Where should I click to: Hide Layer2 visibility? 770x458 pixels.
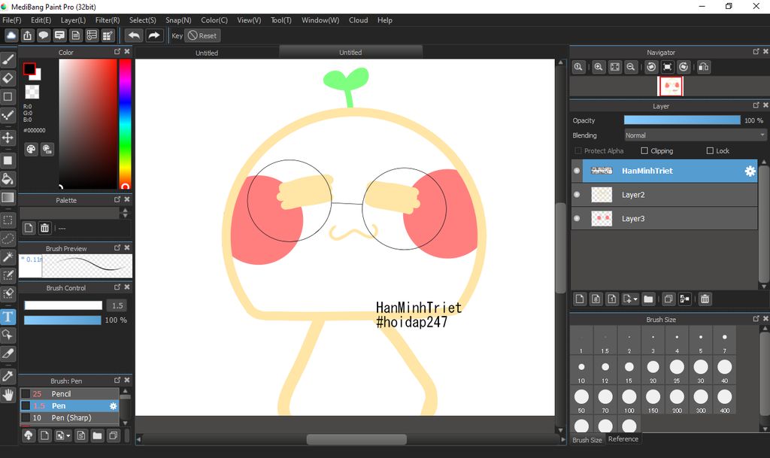click(577, 195)
